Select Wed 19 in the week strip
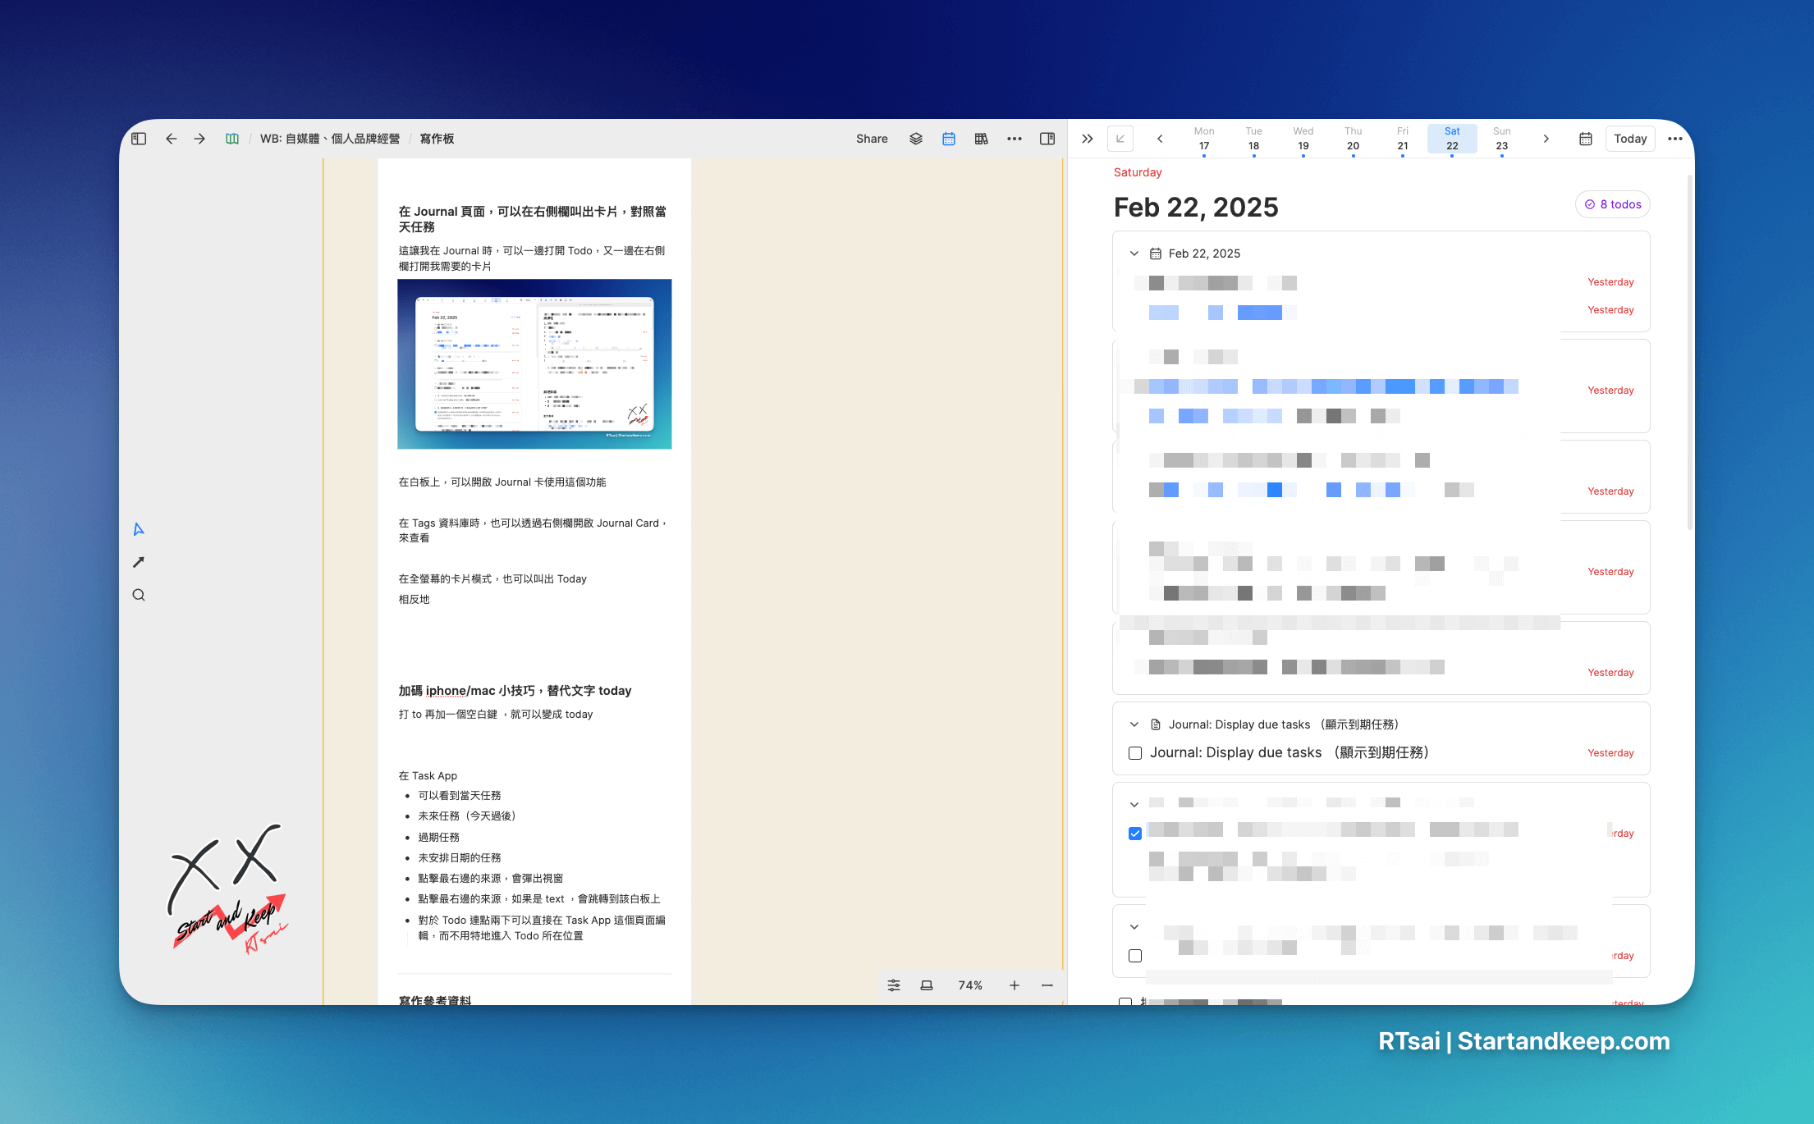This screenshot has width=1814, height=1124. 1303,138
